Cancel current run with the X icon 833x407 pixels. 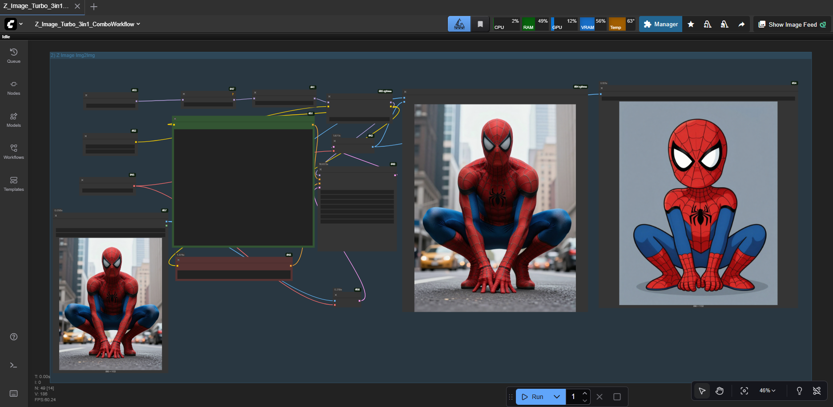600,397
